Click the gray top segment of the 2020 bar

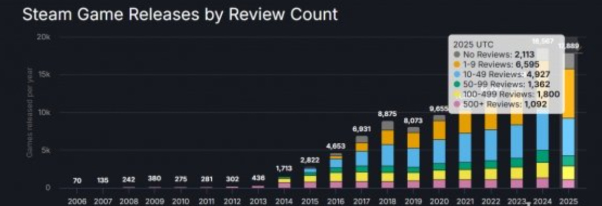439,118
